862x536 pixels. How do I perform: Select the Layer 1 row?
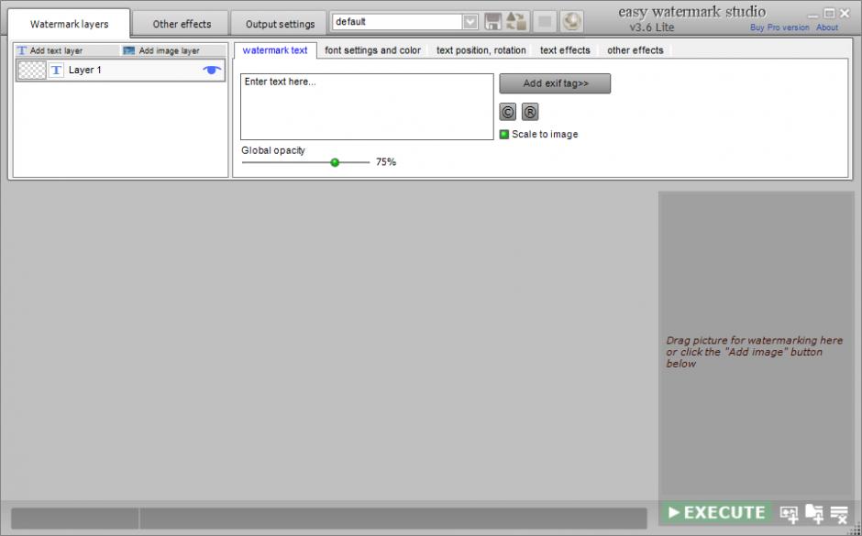pyautogui.click(x=120, y=71)
